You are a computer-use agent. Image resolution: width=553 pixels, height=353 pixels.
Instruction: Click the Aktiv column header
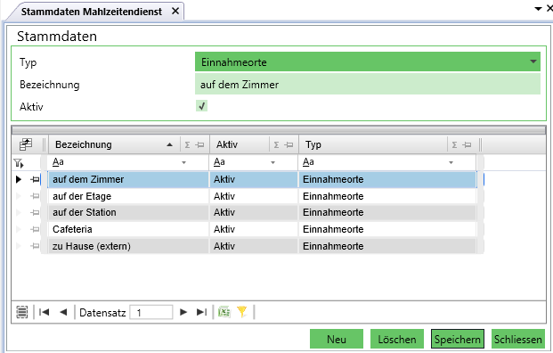click(x=240, y=144)
